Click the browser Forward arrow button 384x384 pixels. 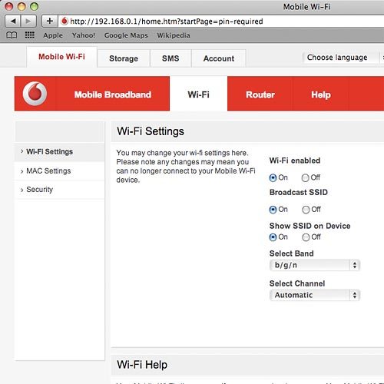click(28, 21)
